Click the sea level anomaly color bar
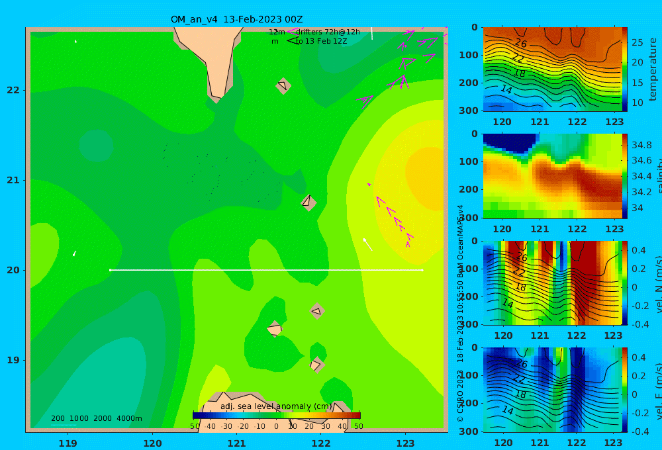 [277, 415]
